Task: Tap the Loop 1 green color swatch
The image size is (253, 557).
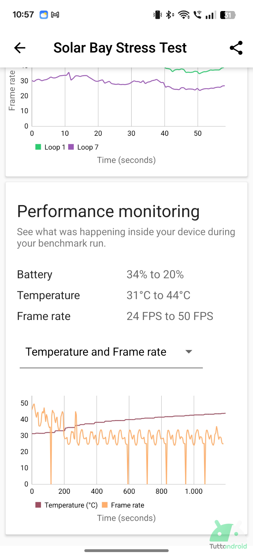Action: 38,147
